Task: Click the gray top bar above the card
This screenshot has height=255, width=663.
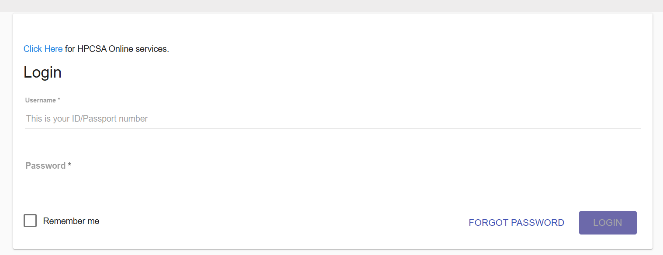Action: [331, 6]
